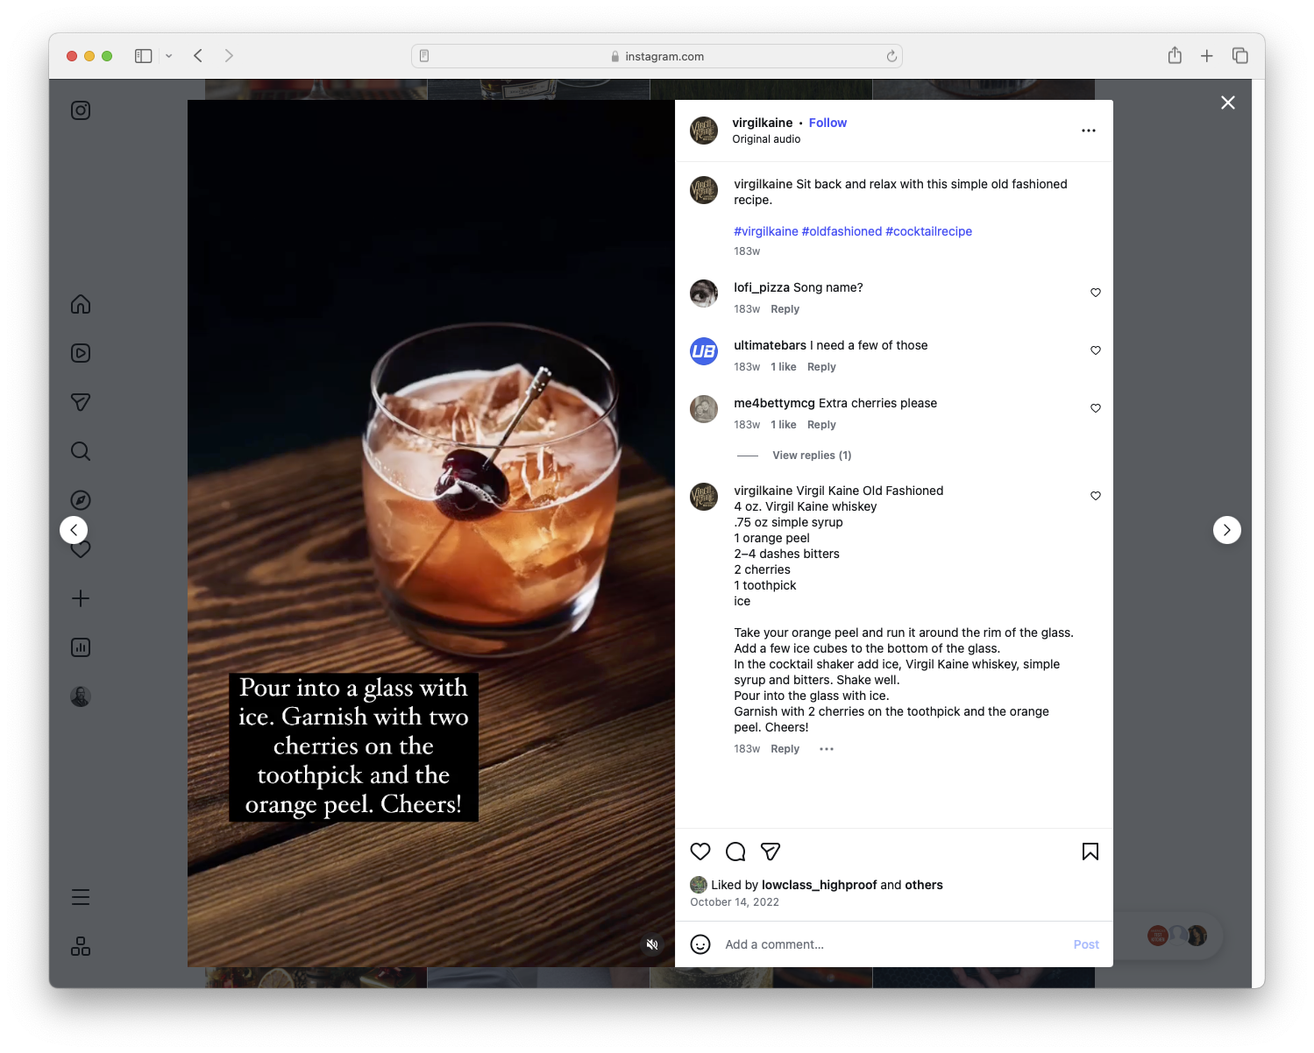Follow virgilkaine
Image resolution: width=1314 pixels, height=1053 pixels.
[x=827, y=123]
